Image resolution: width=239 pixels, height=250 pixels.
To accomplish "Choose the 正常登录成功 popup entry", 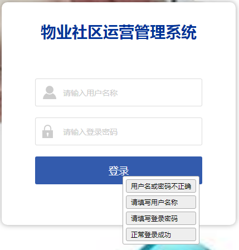I will 161,234.
